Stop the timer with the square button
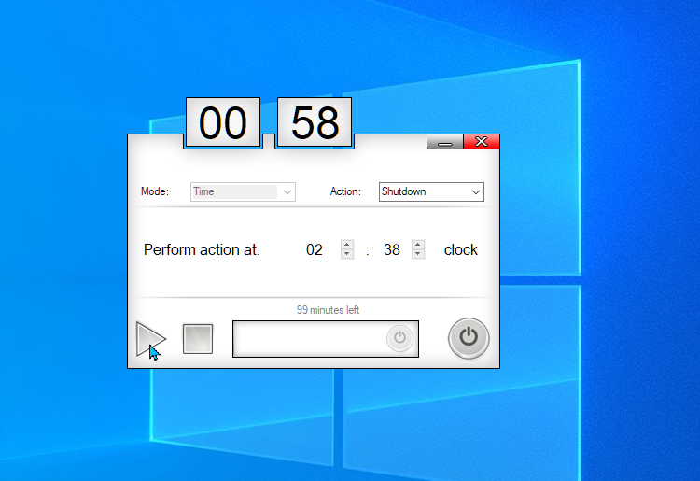Viewport: 700px width, 481px height. tap(198, 339)
